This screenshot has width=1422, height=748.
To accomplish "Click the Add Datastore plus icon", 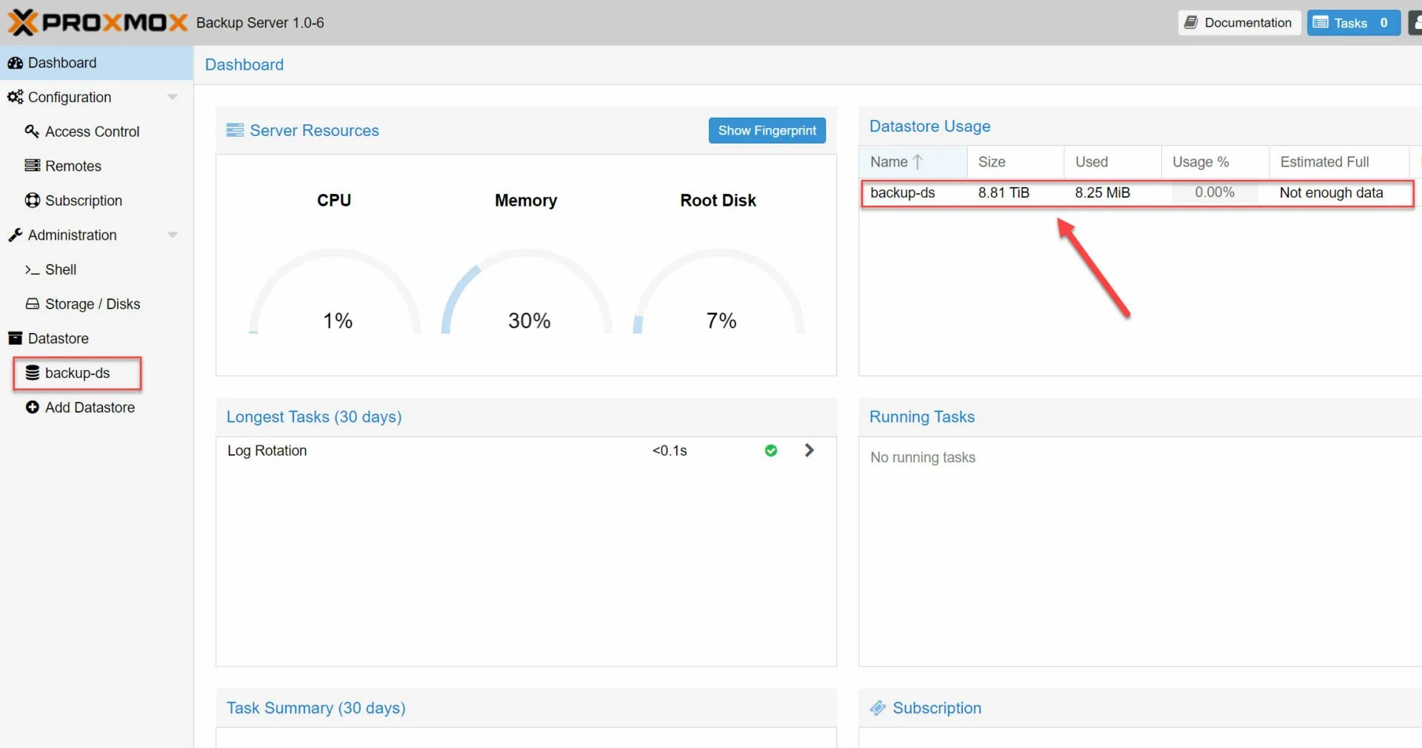I will tap(33, 407).
